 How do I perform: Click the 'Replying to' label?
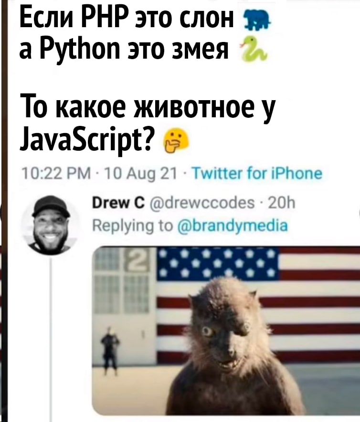pos(133,226)
